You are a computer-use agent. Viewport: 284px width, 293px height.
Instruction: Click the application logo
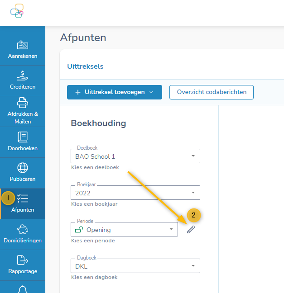(17, 11)
